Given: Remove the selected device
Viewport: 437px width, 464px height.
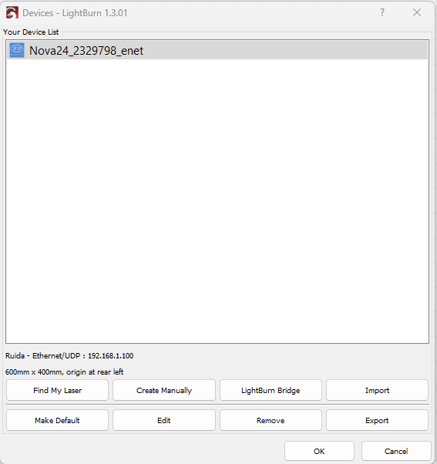Looking at the screenshot, I should (x=271, y=420).
